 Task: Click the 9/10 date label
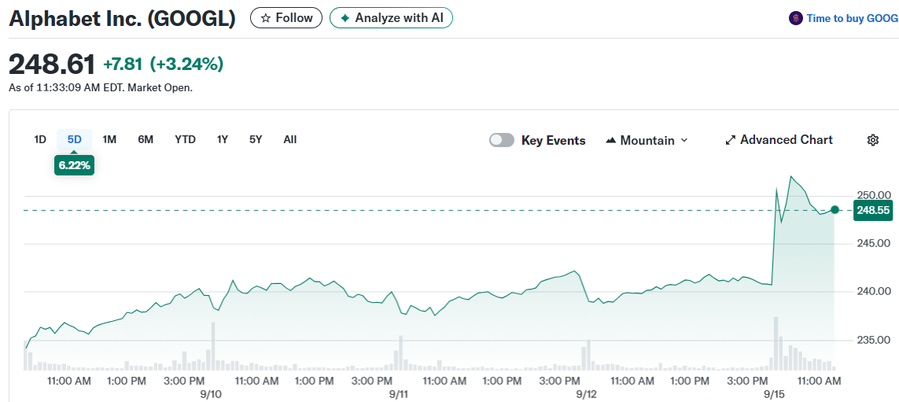pyautogui.click(x=211, y=395)
